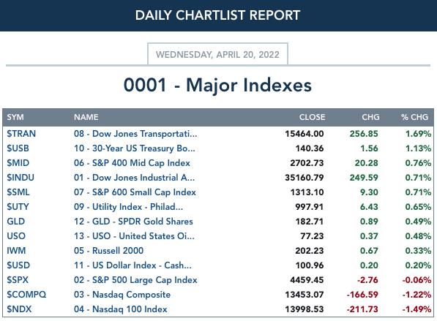Open 30-Year US Treasury Bond entry
The image size is (437, 321).
(135, 148)
